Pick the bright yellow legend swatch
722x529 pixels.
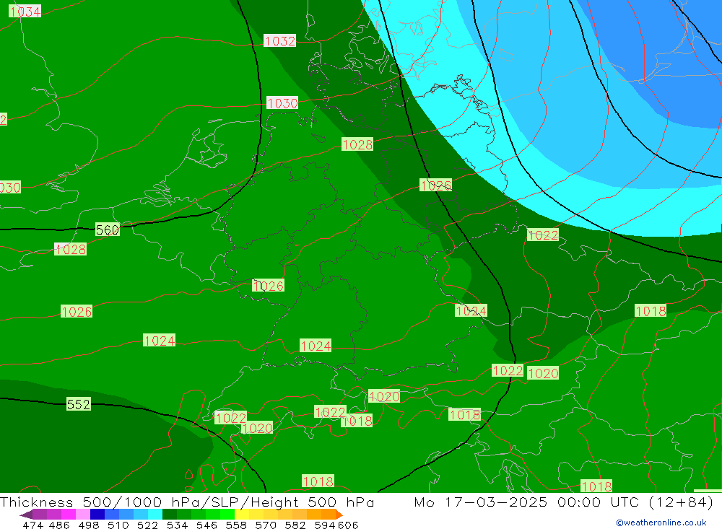click(242, 515)
